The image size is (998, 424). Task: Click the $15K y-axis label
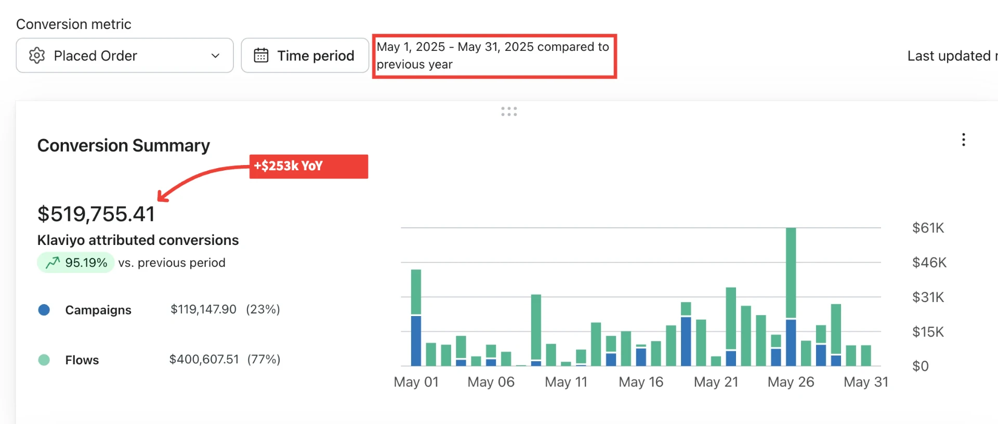(928, 332)
